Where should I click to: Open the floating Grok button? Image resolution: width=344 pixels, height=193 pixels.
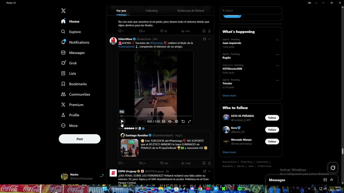pos(333,168)
